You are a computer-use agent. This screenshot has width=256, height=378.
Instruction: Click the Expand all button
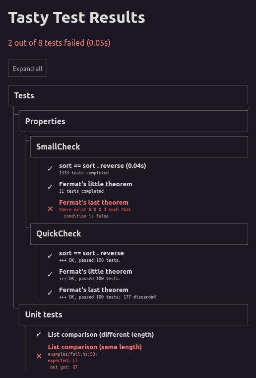[x=27, y=69]
